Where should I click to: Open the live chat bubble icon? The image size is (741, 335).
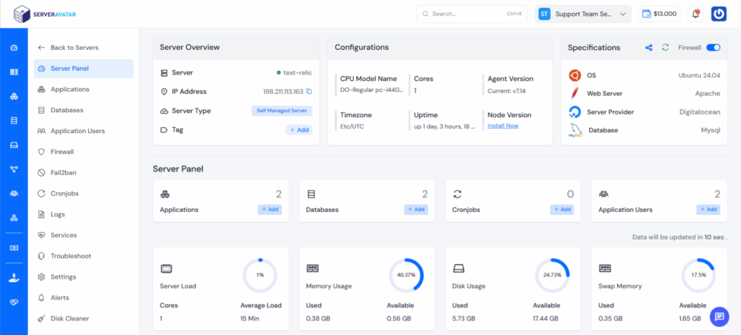click(719, 316)
